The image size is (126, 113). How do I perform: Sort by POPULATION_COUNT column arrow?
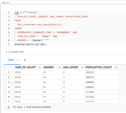116,67
